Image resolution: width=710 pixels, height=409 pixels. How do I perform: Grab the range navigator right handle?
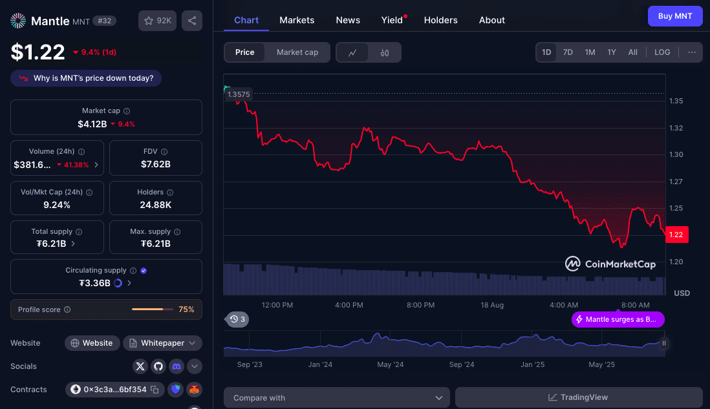coord(664,343)
